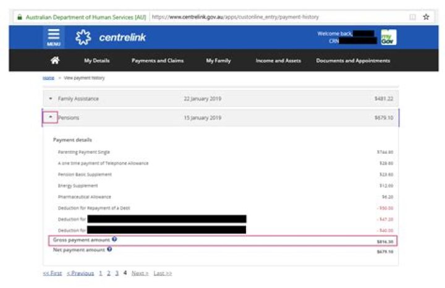Go to the Previous page link
The height and width of the screenshot is (288, 445).
[x=80, y=273]
